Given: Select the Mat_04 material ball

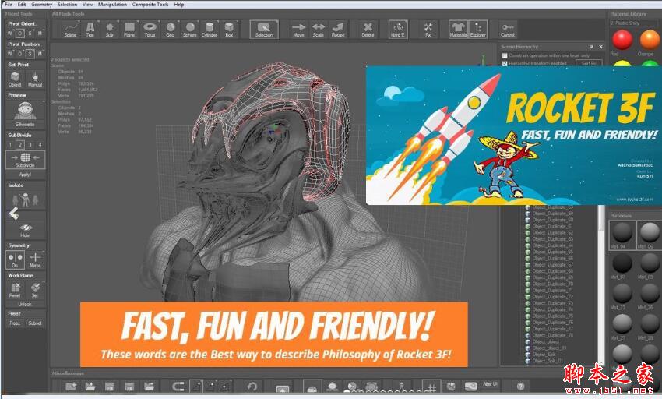Looking at the screenshot, I should [x=622, y=231].
